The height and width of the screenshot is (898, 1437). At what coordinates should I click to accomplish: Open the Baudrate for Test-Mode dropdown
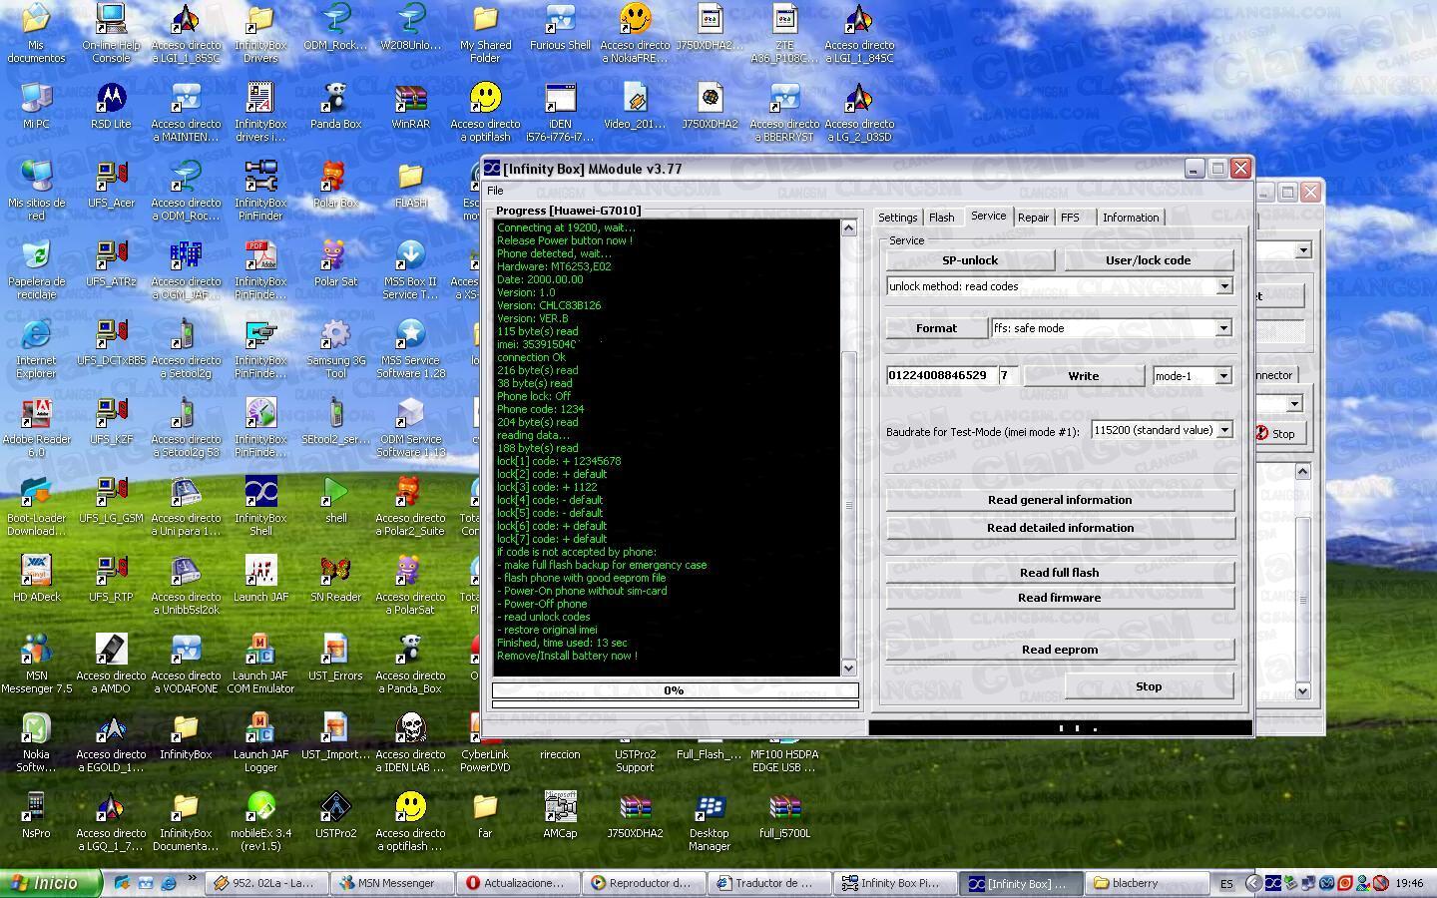1224,430
